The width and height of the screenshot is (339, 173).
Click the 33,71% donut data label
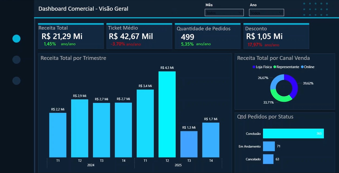[268, 103]
